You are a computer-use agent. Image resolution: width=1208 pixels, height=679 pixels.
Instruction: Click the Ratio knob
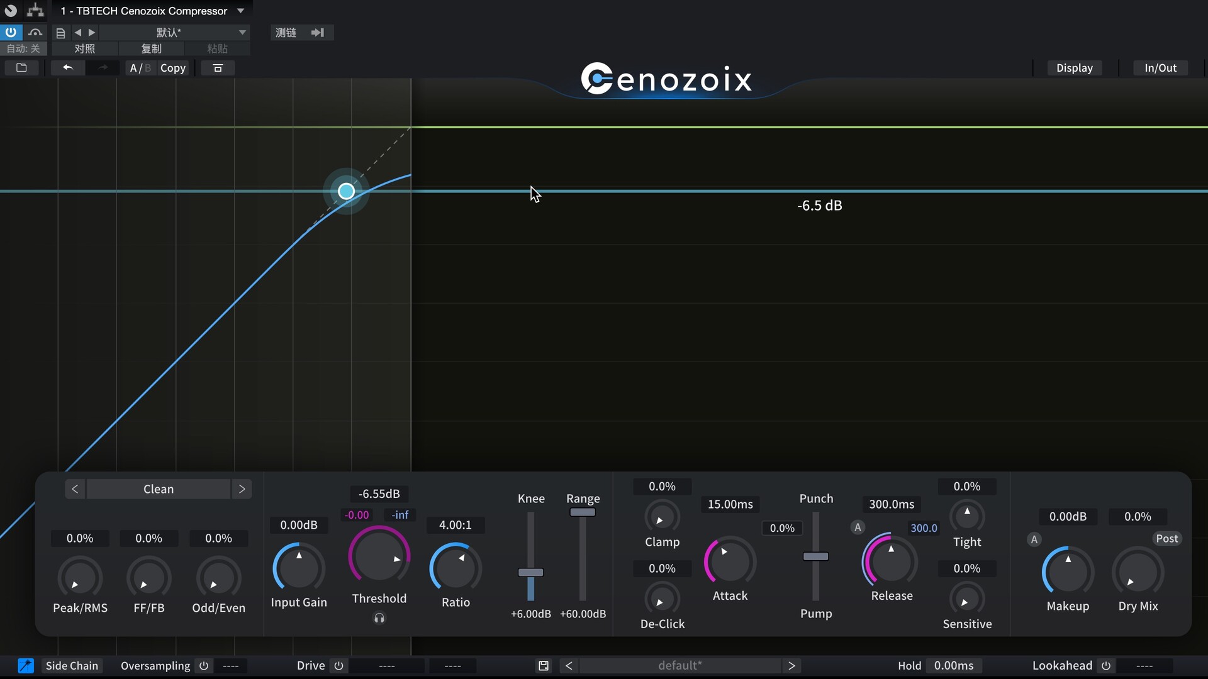[456, 568]
